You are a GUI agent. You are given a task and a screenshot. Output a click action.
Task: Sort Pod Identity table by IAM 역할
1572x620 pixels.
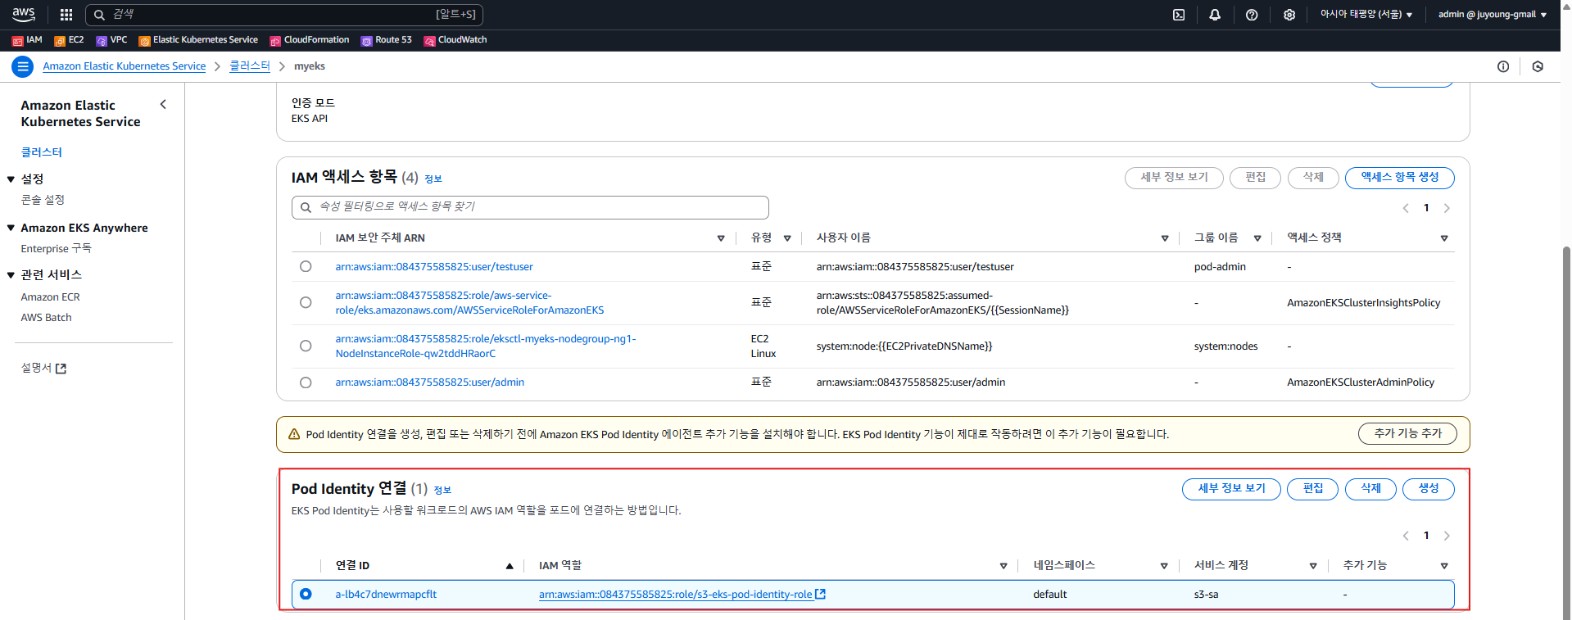point(1003,566)
